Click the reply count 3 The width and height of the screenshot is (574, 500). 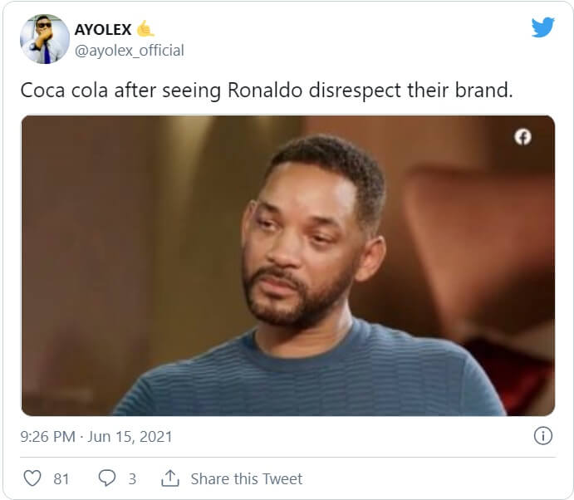(132, 478)
